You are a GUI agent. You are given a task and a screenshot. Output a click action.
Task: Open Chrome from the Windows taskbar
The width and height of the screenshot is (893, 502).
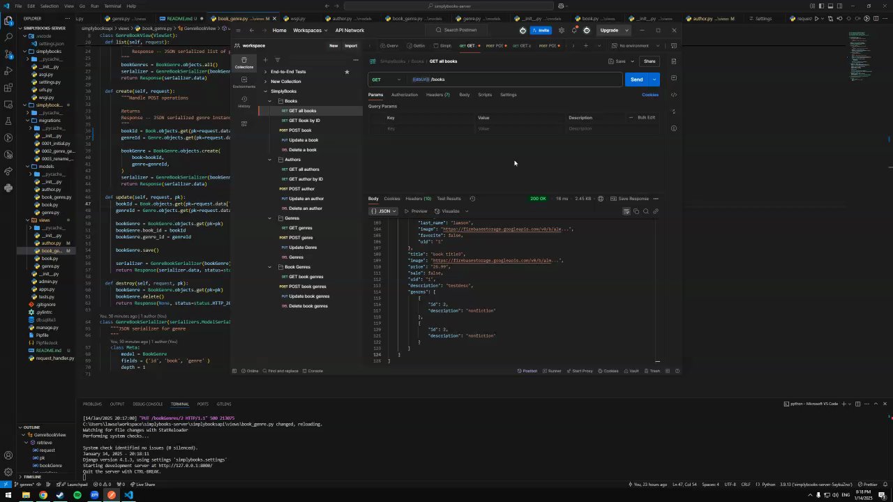pos(43,495)
